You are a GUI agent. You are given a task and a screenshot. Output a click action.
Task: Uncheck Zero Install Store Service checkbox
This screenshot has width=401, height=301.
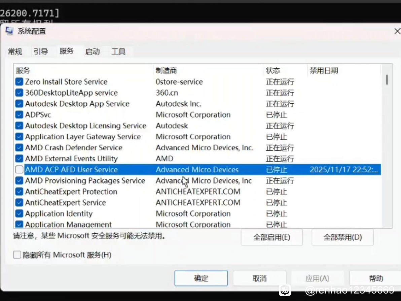(19, 82)
